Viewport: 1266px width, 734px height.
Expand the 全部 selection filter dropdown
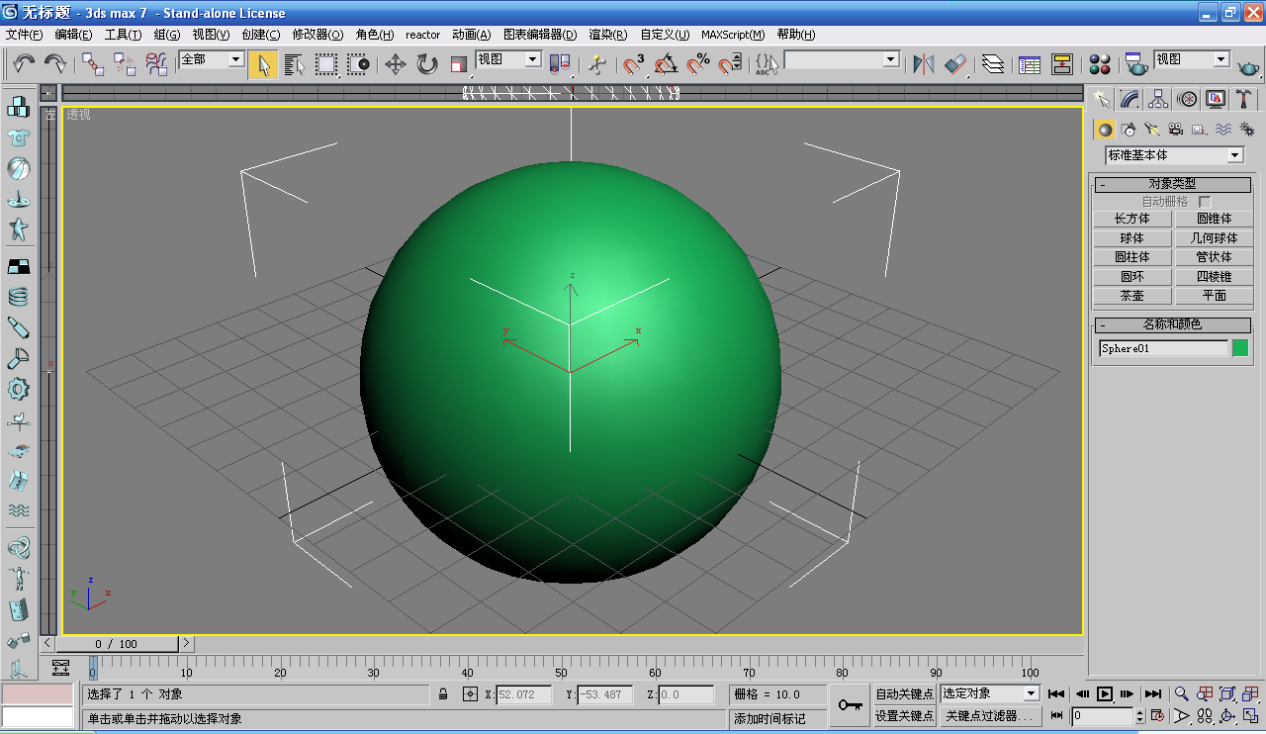[211, 59]
